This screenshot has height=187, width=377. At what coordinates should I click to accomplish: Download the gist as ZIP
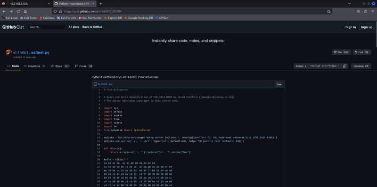click(361, 66)
